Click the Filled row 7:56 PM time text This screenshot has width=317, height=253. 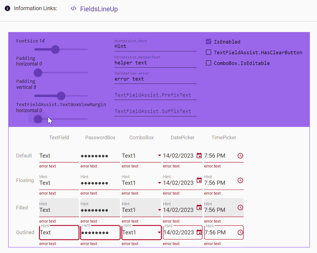215,210
